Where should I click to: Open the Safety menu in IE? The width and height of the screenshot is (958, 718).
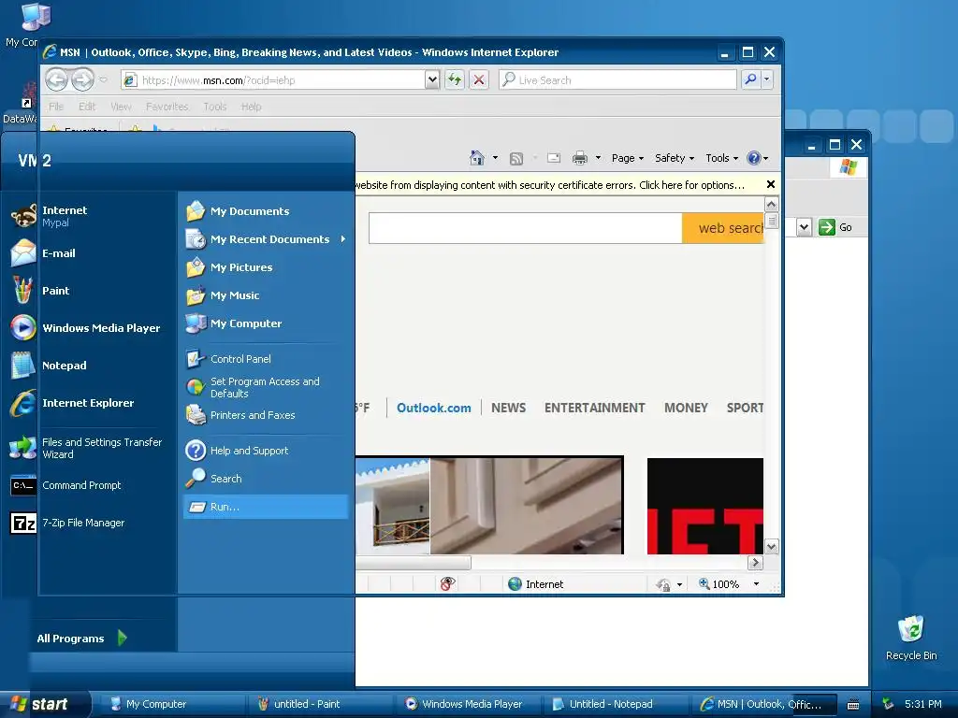point(674,158)
